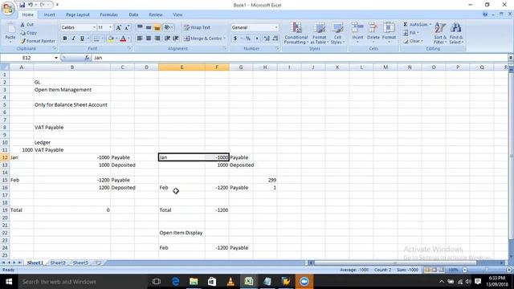Click Insert cells button
Screen dimensions: 514x289
point(357,32)
